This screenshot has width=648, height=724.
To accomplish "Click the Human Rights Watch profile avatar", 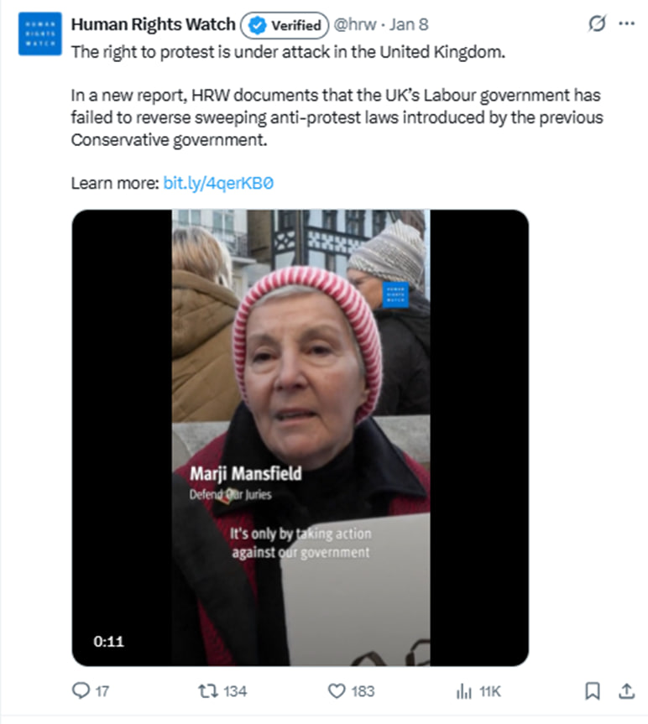I will coord(39,34).
